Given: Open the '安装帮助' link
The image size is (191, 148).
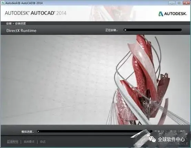Looking at the screenshot, I should 13,142.
